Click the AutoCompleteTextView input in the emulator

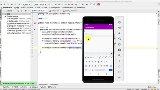coord(98,31)
